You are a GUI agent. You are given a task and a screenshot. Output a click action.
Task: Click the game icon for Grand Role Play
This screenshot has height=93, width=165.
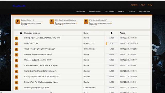coord(16,71)
